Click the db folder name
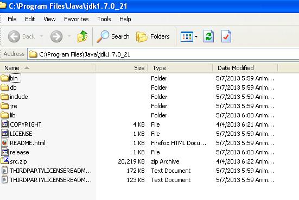Image resolution: width=299 pixels, height=200 pixels. 13,87
